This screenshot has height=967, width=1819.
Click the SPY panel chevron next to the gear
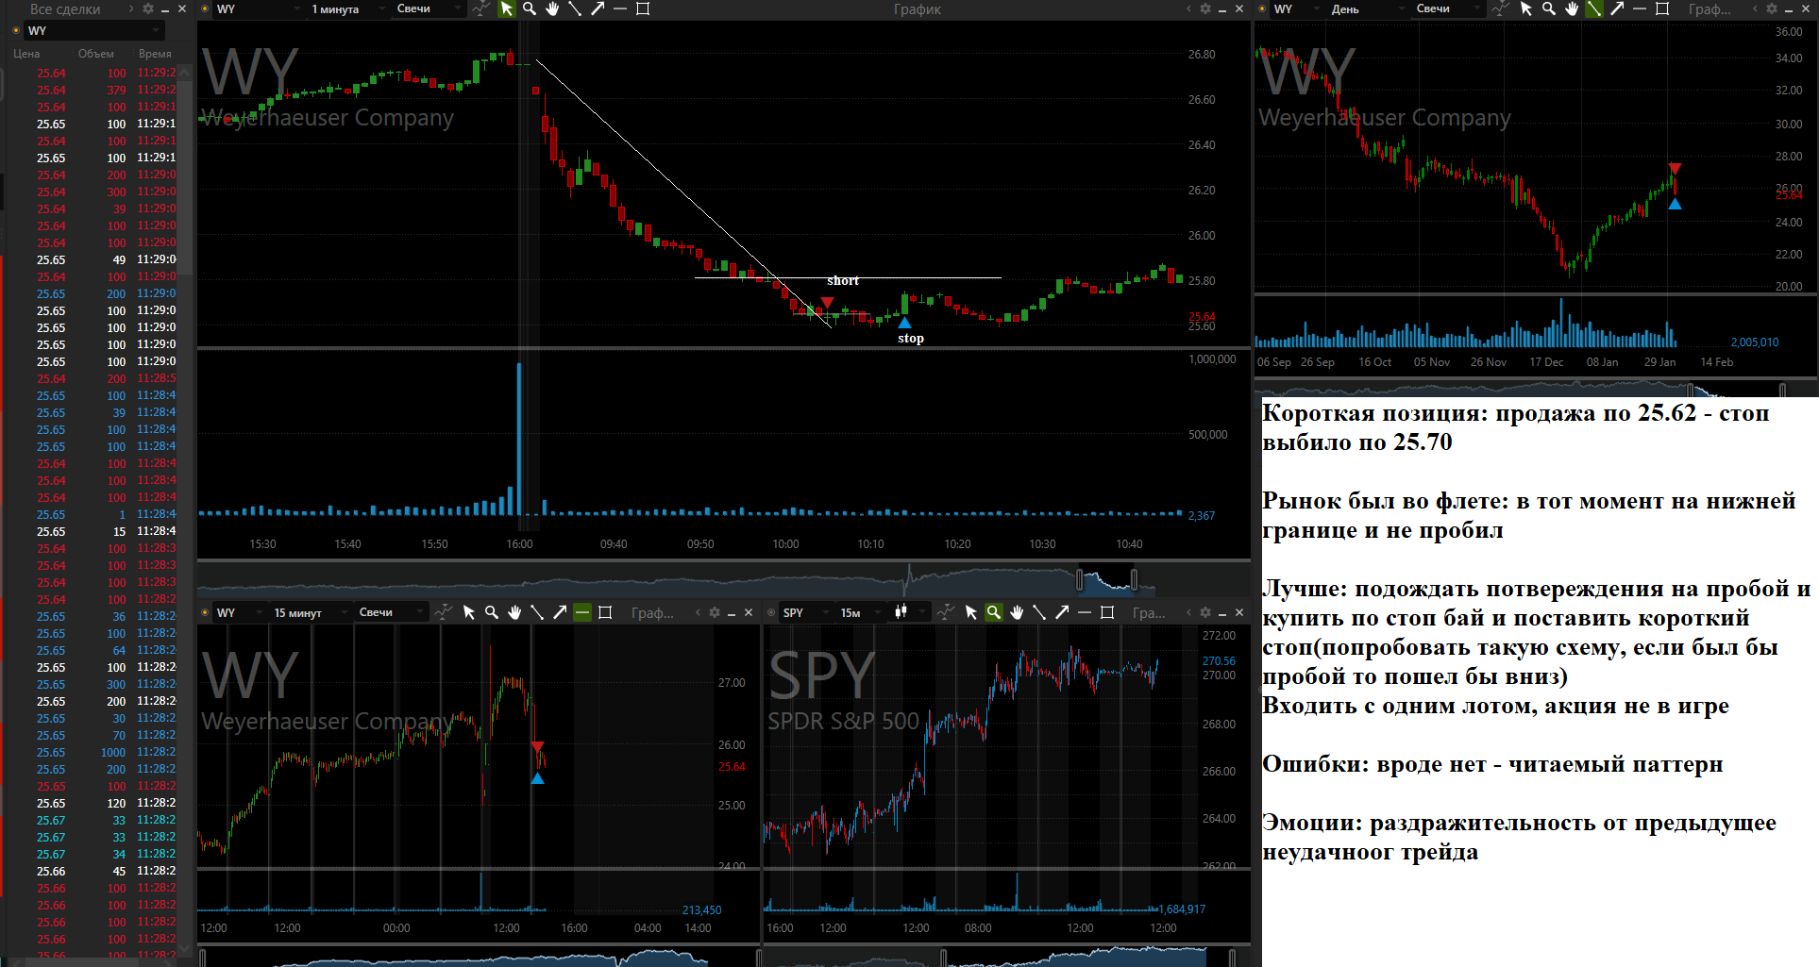click(1188, 612)
